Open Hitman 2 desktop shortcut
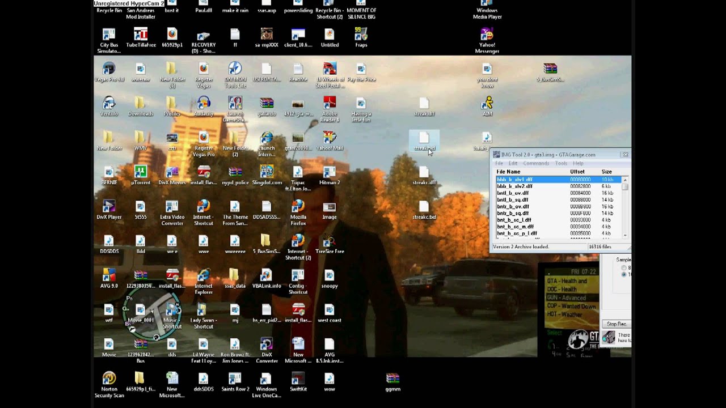 coord(330,175)
